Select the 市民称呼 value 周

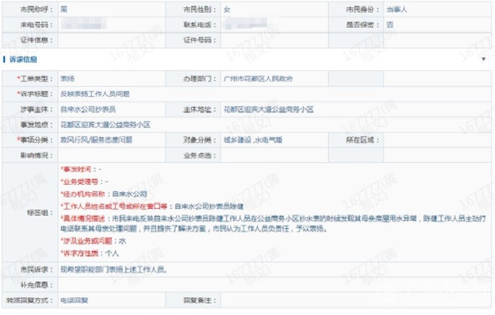pos(64,9)
